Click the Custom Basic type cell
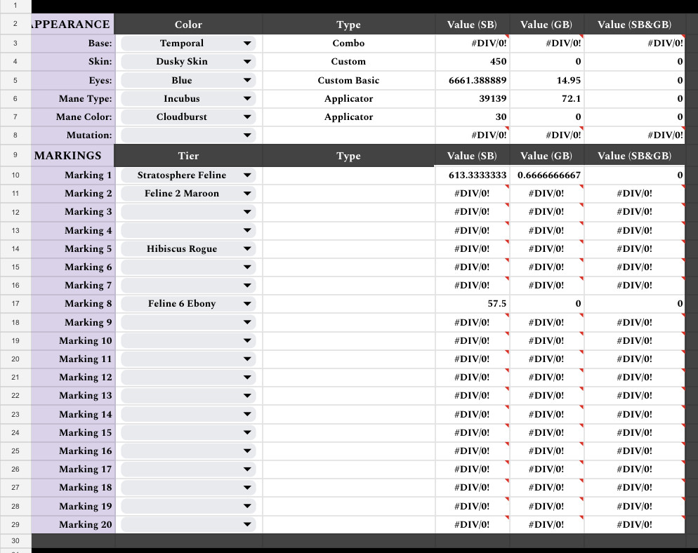698x553 pixels. tap(348, 80)
